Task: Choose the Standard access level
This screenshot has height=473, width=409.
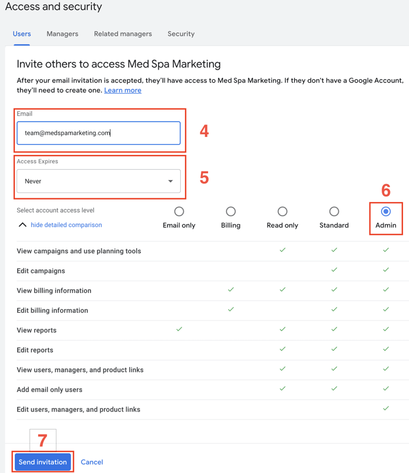Action: pyautogui.click(x=334, y=211)
